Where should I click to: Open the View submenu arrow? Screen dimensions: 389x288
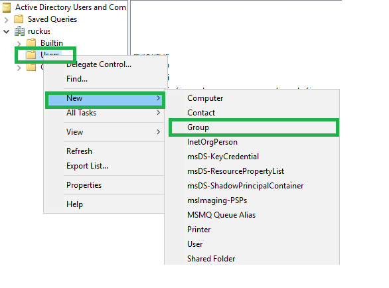tap(158, 132)
